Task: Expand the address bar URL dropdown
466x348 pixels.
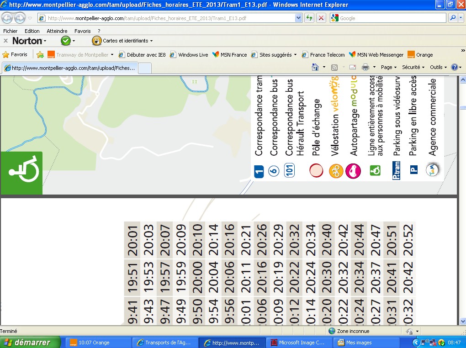Action: click(x=298, y=18)
